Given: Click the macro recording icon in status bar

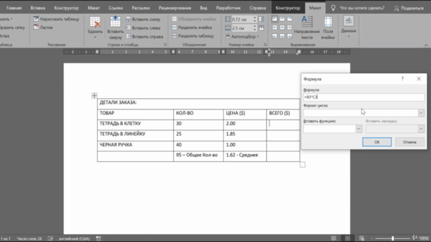Looking at the screenshot, I should (x=98, y=239).
